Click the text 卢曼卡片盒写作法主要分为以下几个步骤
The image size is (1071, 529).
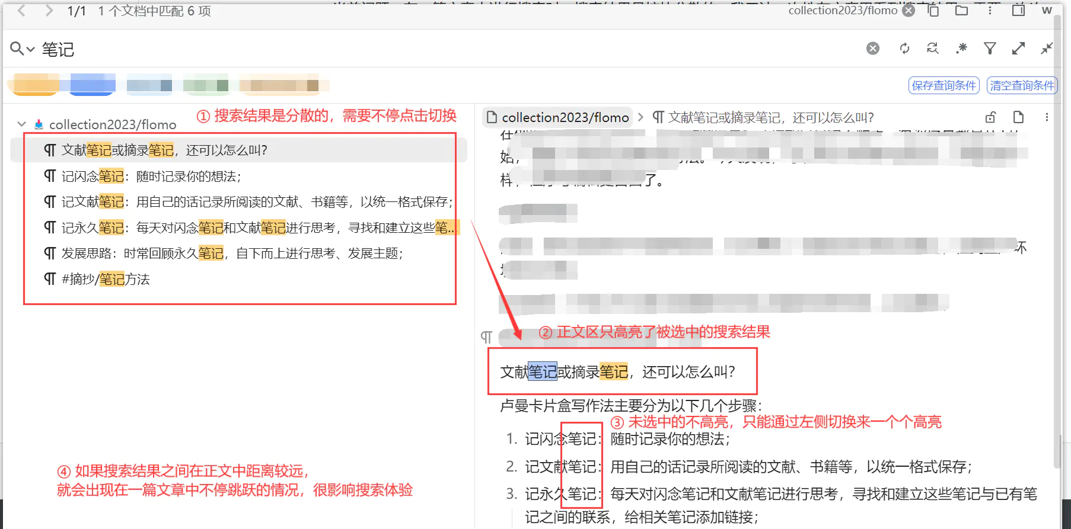point(632,406)
